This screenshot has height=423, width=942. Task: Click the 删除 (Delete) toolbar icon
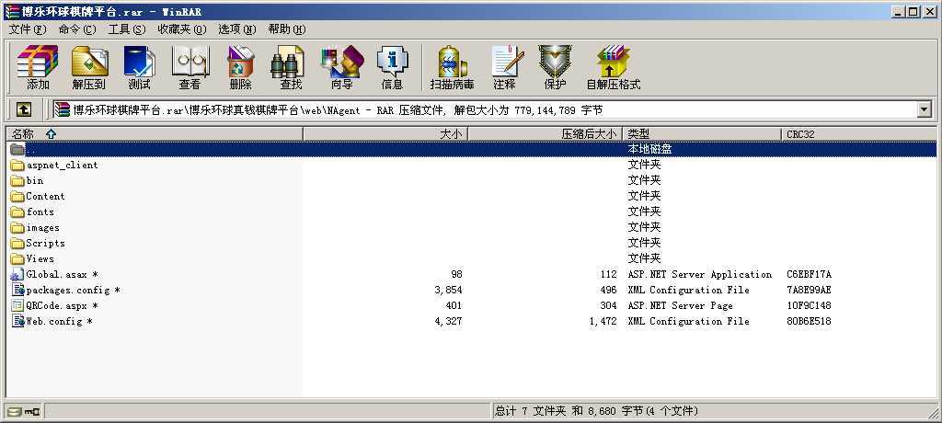(x=240, y=68)
